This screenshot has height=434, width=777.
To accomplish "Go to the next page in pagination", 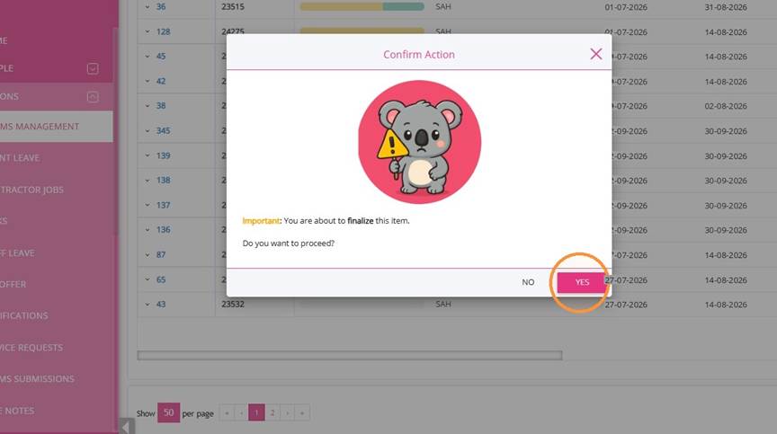I will pyautogui.click(x=288, y=412).
